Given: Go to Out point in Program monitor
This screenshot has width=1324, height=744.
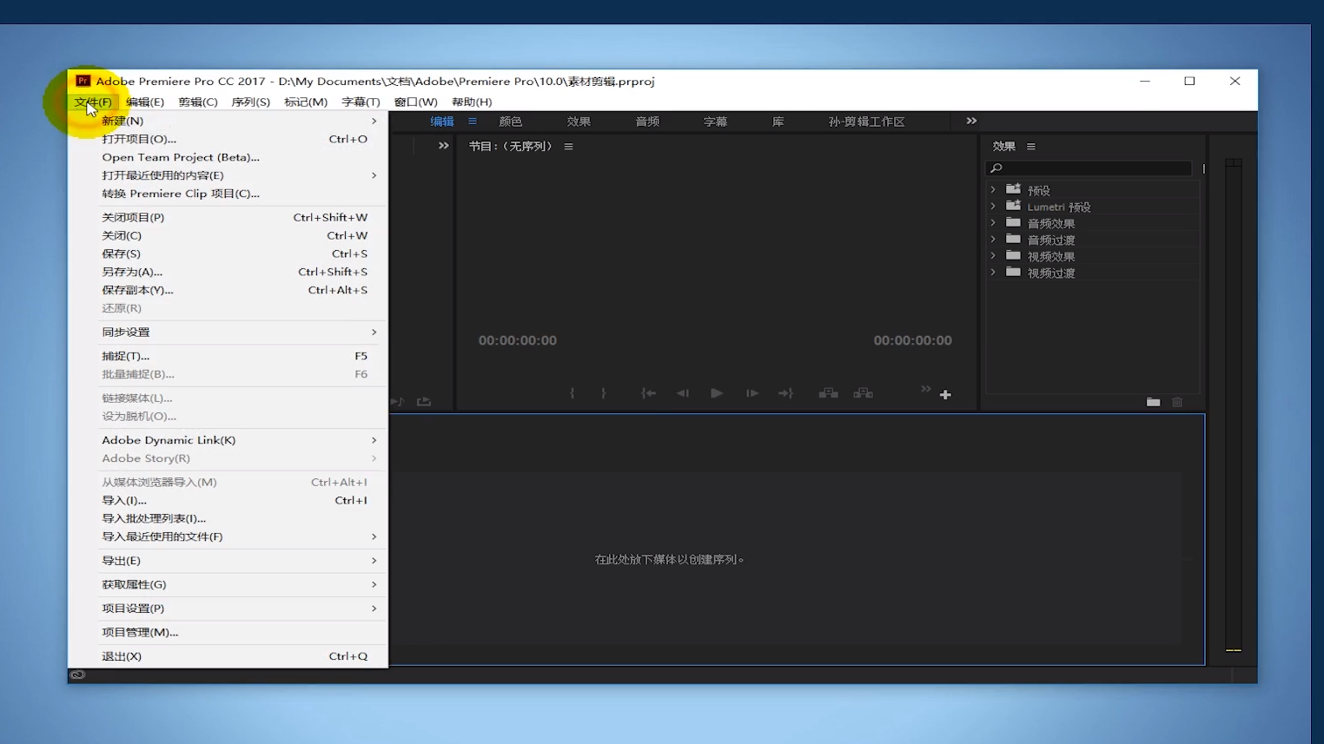Looking at the screenshot, I should (785, 393).
